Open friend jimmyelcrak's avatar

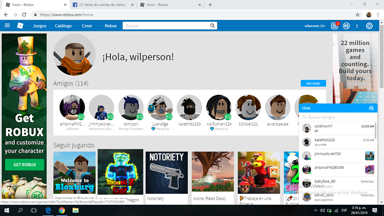(x=101, y=108)
